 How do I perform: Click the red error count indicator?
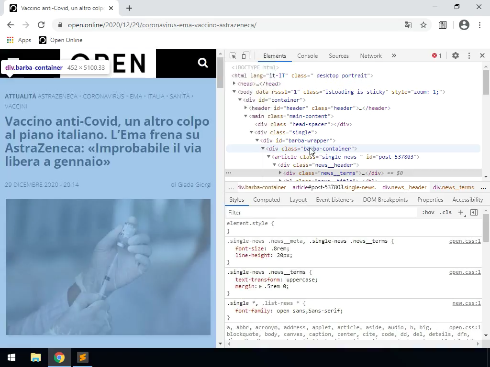point(436,55)
